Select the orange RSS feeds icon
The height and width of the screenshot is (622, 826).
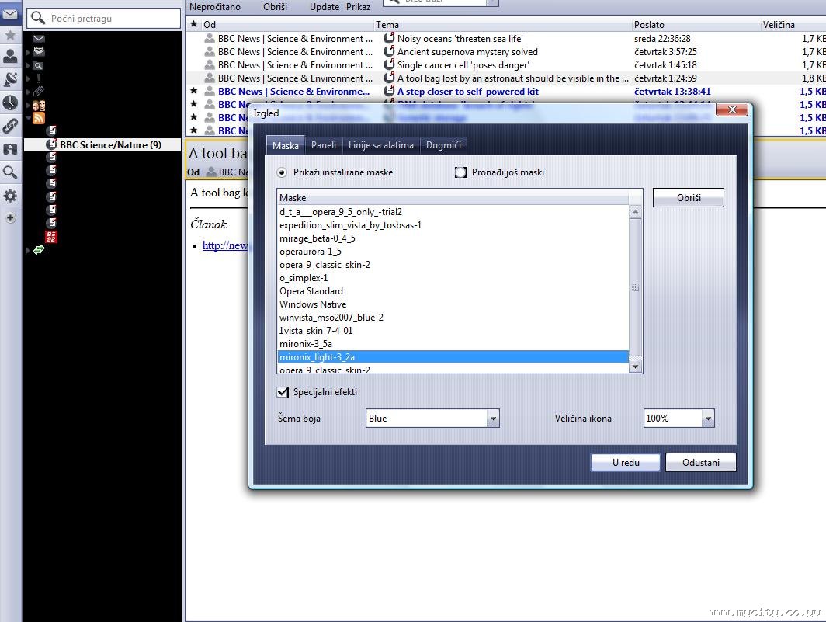(x=39, y=117)
